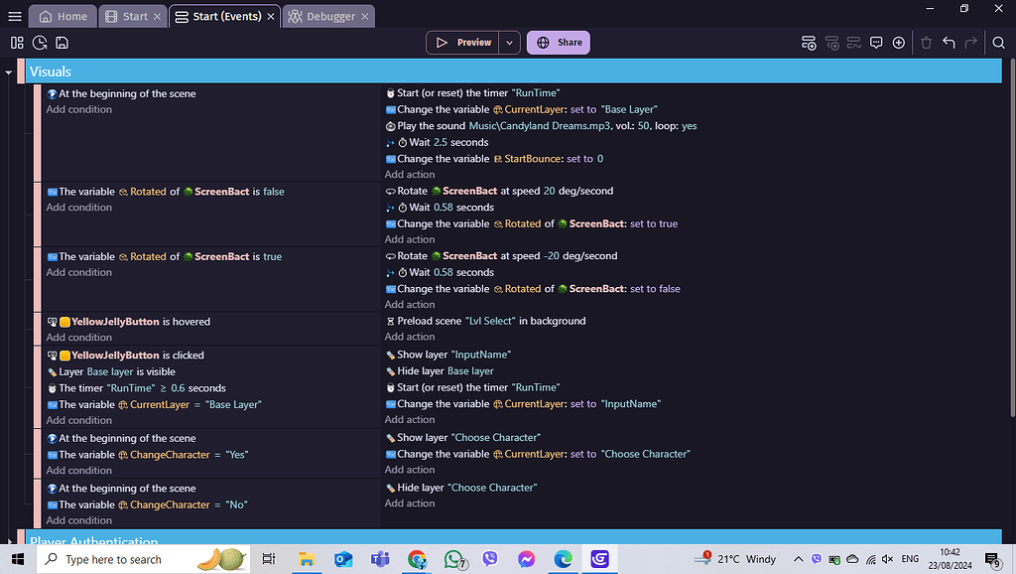Select CurrentLayer = "Base Layer" condition
Viewport: 1016px width, 574px height.
[x=154, y=405]
